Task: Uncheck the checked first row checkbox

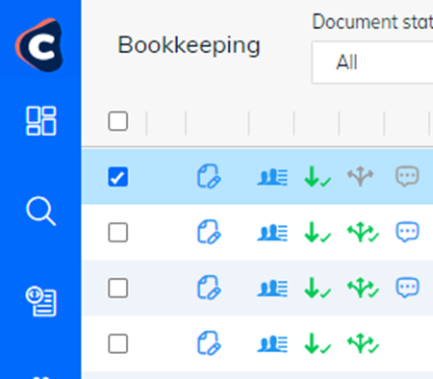Action: click(118, 177)
